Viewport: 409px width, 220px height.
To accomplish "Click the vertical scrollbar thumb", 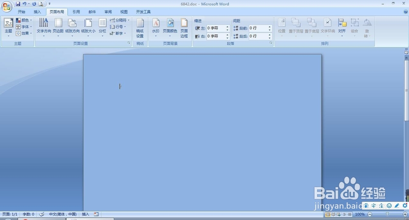I will (406, 90).
